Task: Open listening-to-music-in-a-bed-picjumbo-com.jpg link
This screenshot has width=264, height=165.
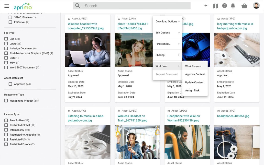Action: [86, 118]
